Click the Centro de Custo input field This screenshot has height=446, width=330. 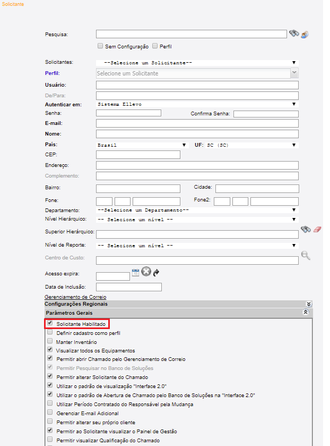[x=197, y=260]
